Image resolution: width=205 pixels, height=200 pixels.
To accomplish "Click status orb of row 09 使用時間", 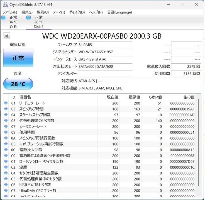I will click(x=6, y=132).
